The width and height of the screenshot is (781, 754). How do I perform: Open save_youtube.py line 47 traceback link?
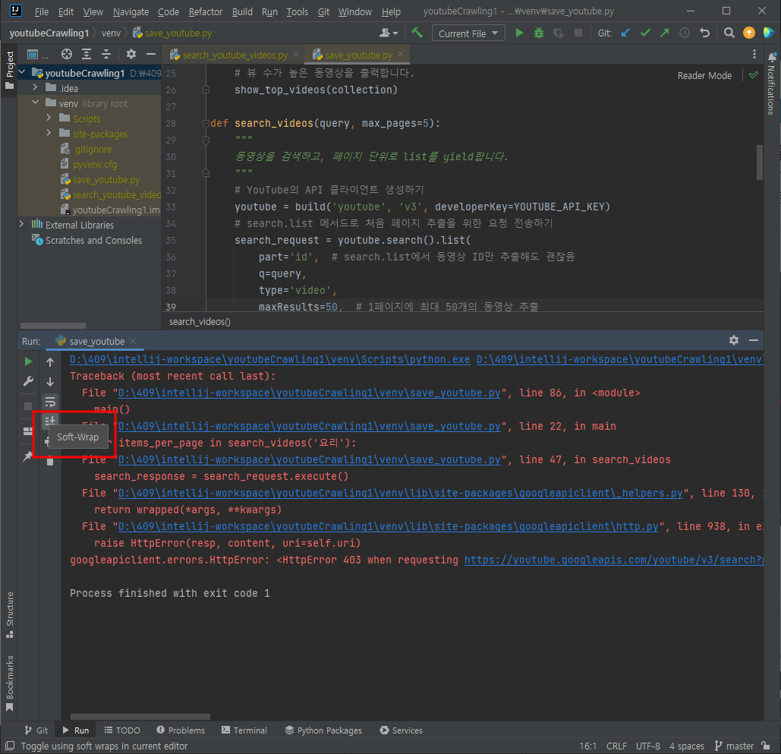(309, 459)
